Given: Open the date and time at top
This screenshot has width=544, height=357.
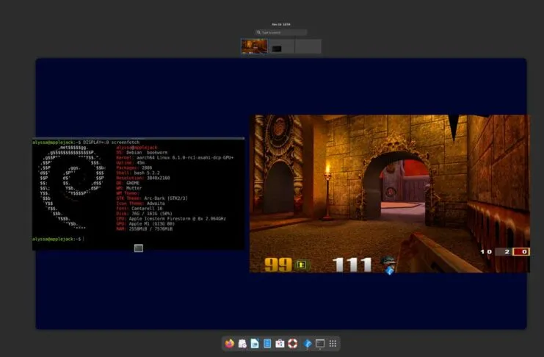Looking at the screenshot, I should (280, 24).
